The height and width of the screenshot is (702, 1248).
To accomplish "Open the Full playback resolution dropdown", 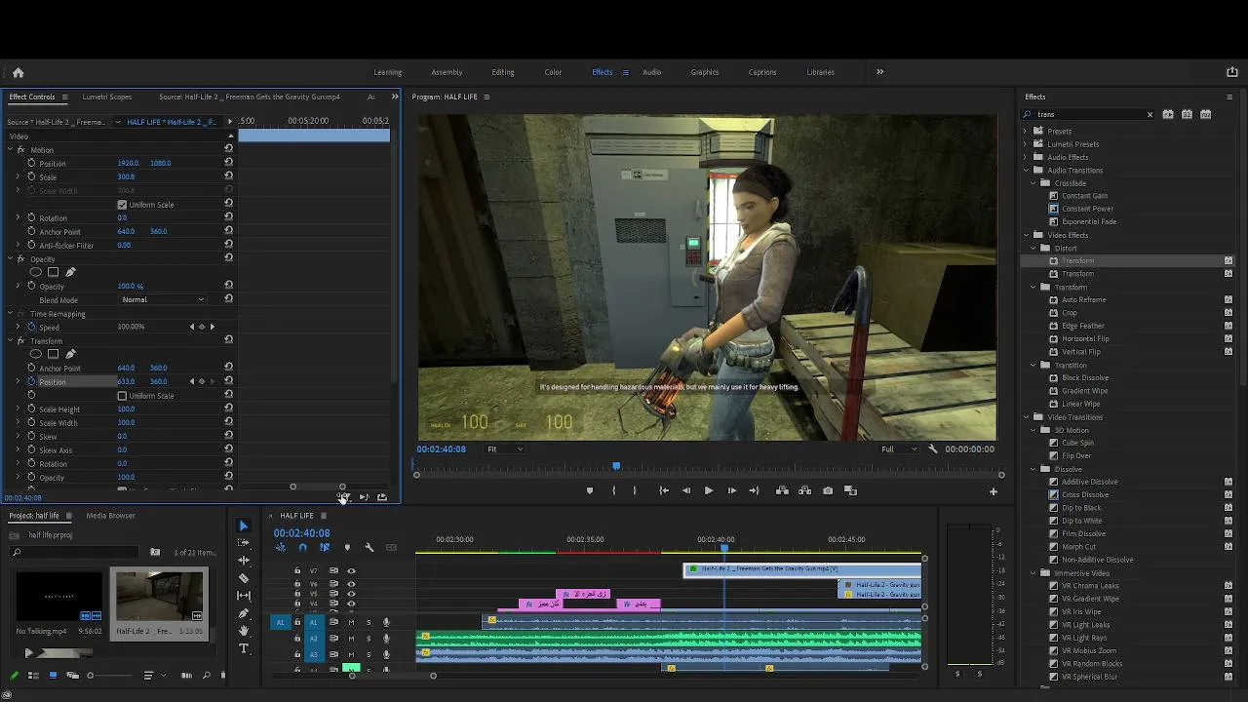I will pyautogui.click(x=900, y=449).
